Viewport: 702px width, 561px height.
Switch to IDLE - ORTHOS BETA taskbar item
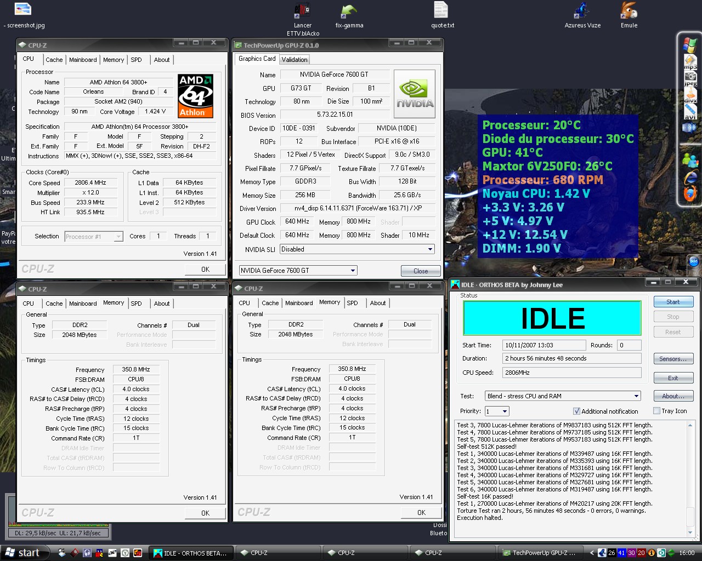191,553
